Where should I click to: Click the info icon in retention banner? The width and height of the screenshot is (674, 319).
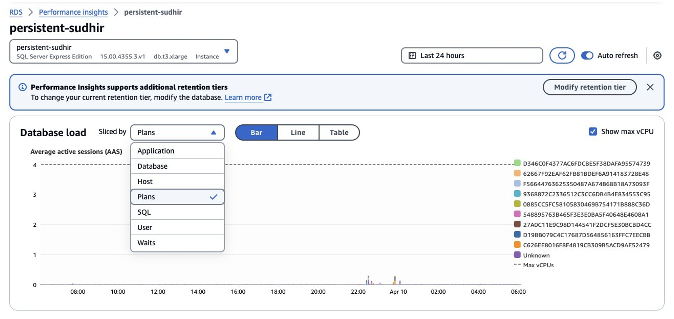23,87
